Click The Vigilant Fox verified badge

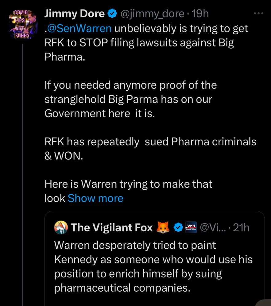pos(177,227)
